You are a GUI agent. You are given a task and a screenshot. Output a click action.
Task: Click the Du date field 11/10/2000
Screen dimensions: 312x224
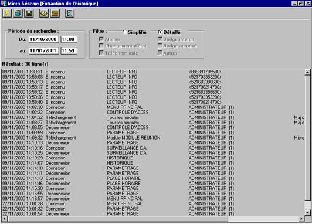coord(44,39)
